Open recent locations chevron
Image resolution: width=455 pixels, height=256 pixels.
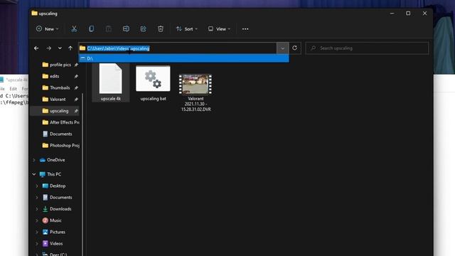pos(60,48)
